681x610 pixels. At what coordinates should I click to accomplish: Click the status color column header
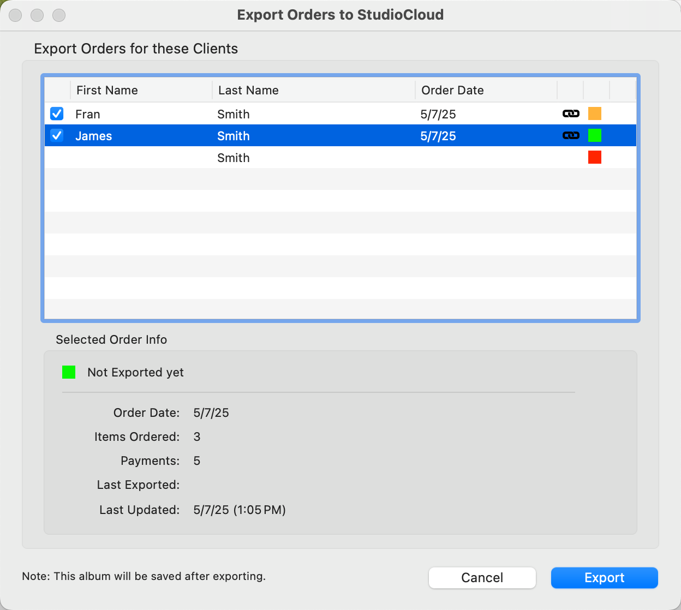pyautogui.click(x=596, y=90)
